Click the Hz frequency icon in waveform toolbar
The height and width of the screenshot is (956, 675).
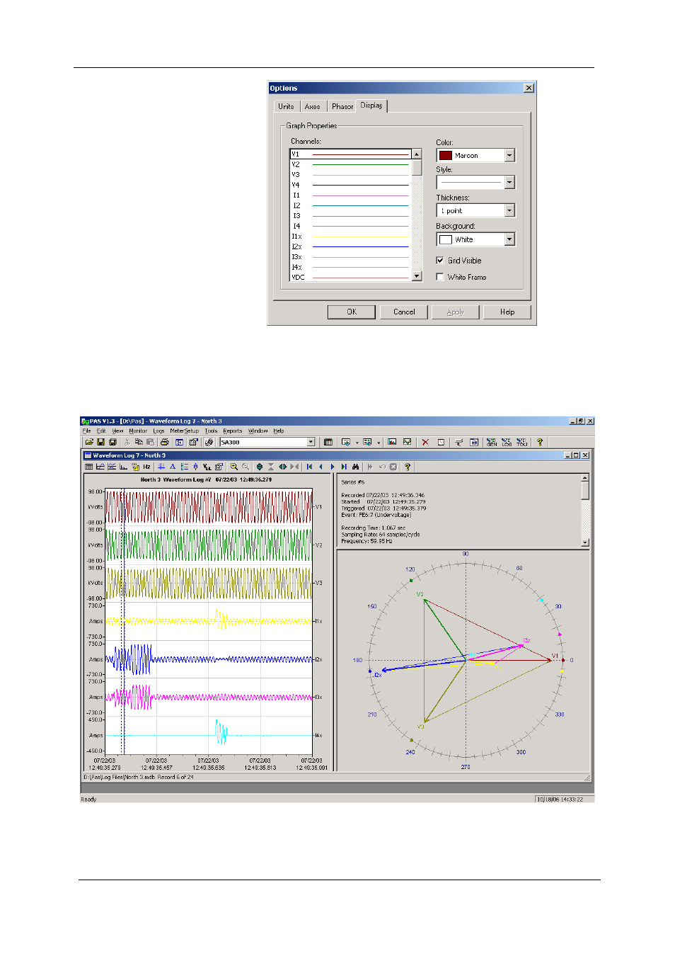click(x=146, y=467)
